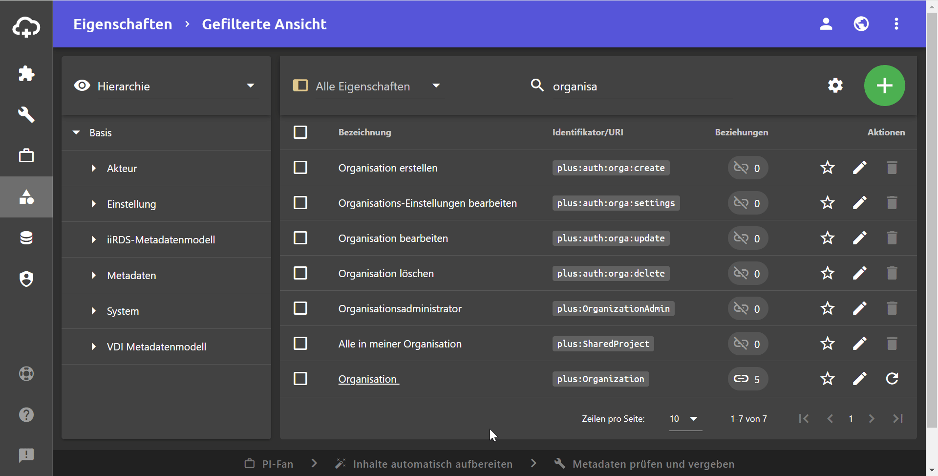938x476 pixels.
Task: Go to the Eigenschaften breadcrumb
Action: click(123, 24)
